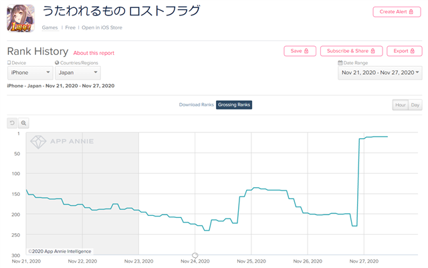The width and height of the screenshot is (428, 268).
Task: Click the globe icon beside Countries/Regions
Action: pos(57,63)
